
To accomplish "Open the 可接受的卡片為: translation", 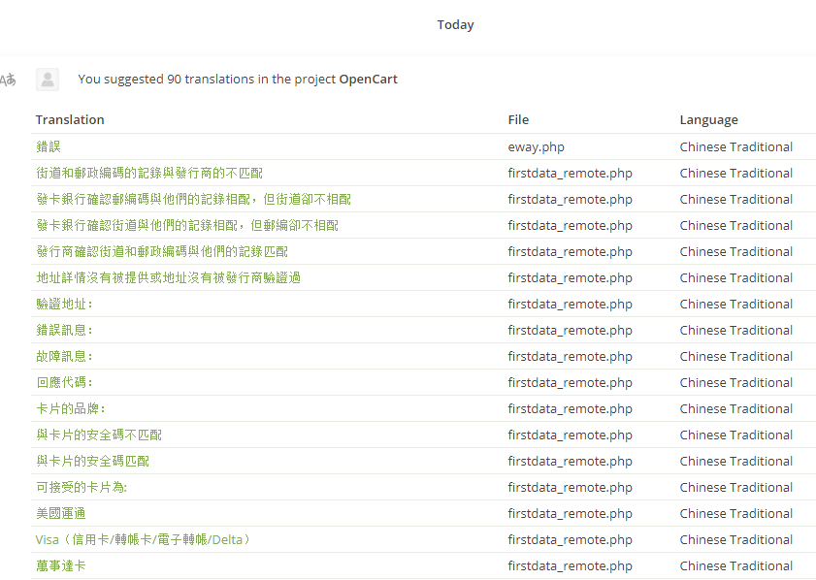I will (82, 488).
